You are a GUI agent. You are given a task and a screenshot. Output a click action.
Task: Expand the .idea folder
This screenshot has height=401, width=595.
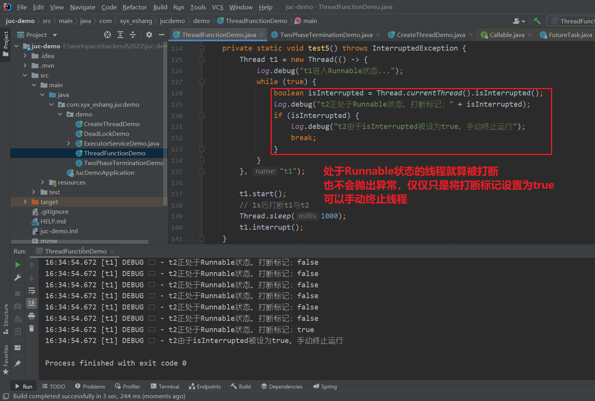tap(25, 56)
